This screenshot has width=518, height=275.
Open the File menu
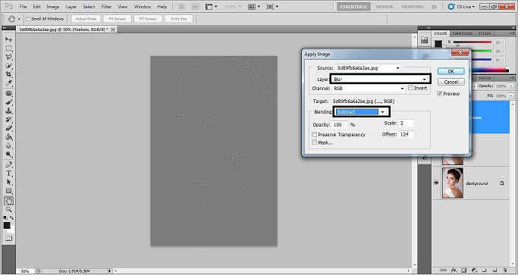[x=23, y=7]
